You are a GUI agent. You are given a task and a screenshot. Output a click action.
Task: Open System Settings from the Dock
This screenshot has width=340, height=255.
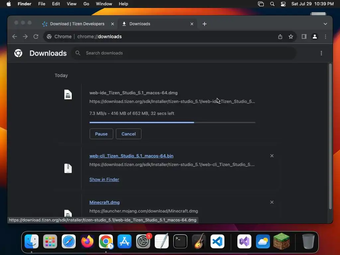[x=143, y=241]
